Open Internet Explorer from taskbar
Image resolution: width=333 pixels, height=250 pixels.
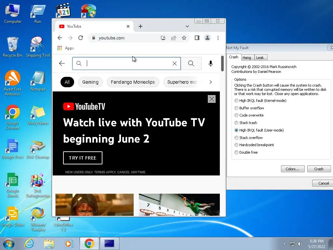click(29, 243)
